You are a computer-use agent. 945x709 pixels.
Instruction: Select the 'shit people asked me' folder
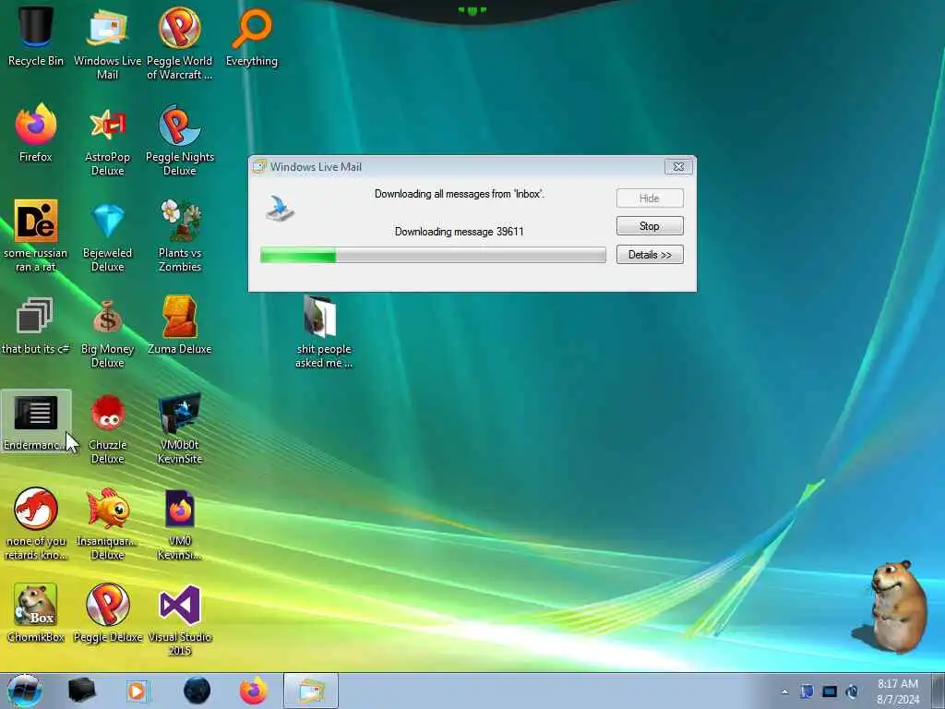pos(324,331)
